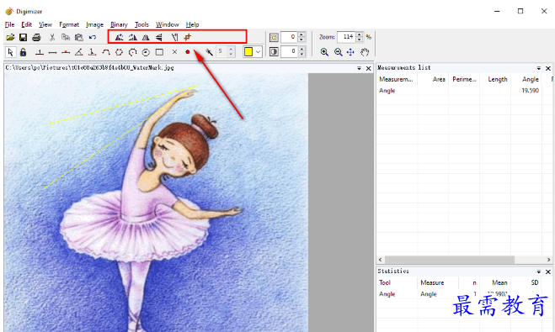Click the brightness value field
This screenshot has width=555, height=332.
pos(289,37)
